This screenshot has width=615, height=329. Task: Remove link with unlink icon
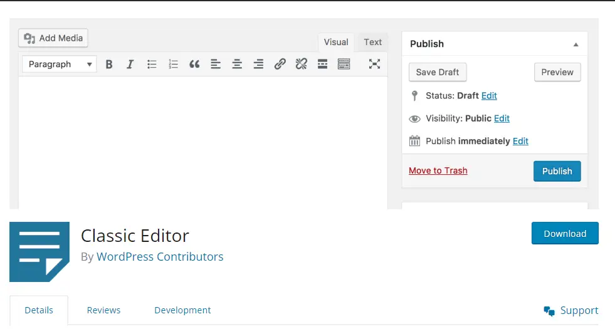click(x=301, y=64)
